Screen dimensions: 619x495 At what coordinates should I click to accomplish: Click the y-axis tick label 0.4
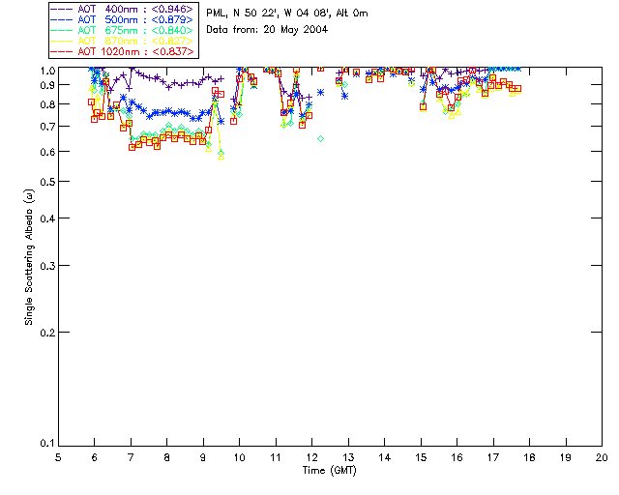47,218
